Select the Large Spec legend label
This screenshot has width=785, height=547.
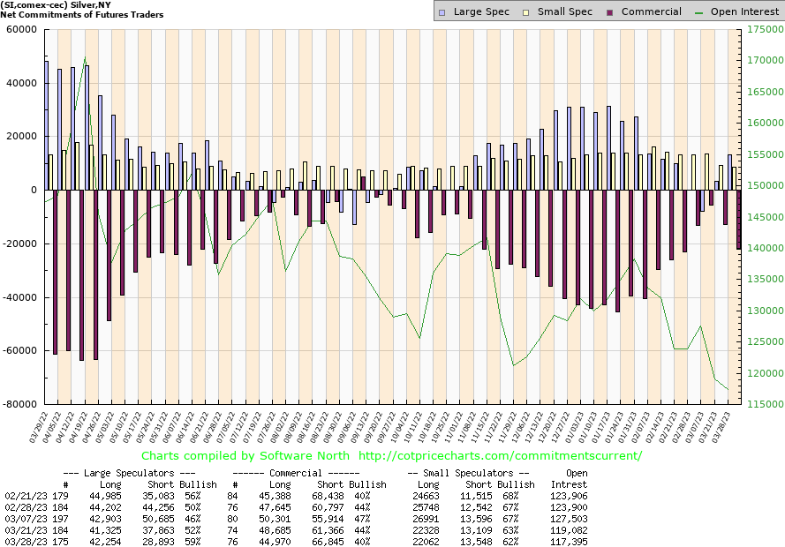[x=479, y=11]
